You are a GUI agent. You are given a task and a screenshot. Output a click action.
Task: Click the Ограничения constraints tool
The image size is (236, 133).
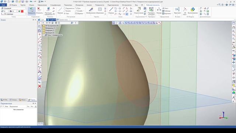point(139,11)
